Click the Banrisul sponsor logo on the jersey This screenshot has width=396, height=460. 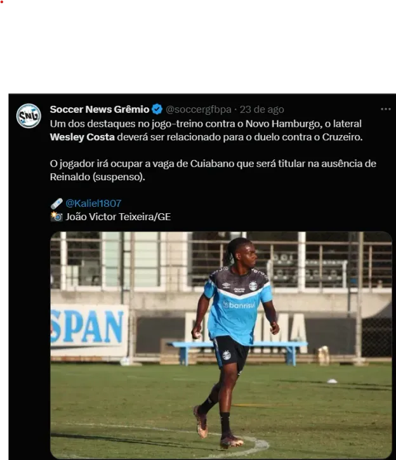click(239, 305)
